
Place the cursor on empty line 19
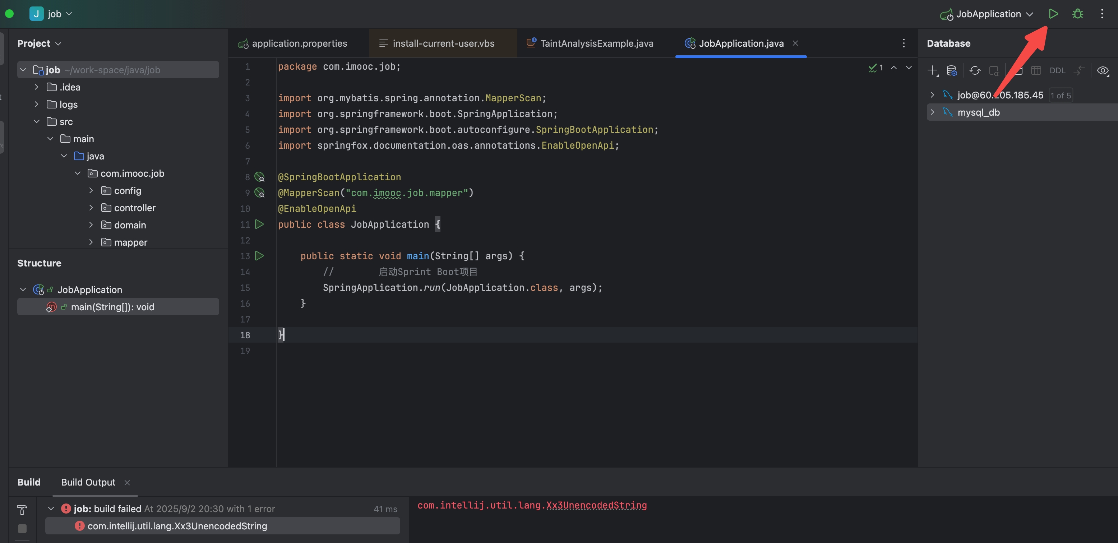[596, 351]
